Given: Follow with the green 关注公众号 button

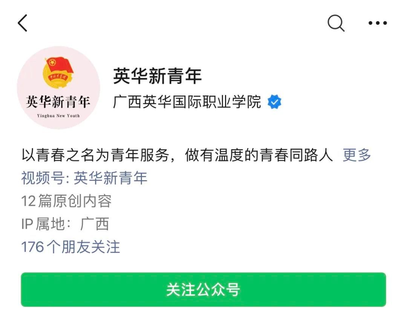Looking at the screenshot, I should coord(203,290).
